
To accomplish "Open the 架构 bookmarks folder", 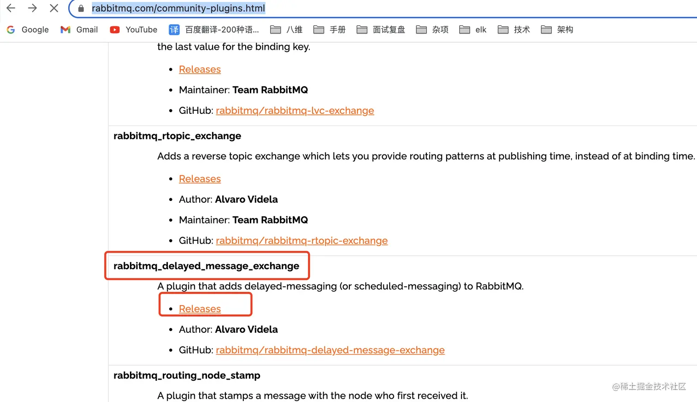I will point(557,30).
